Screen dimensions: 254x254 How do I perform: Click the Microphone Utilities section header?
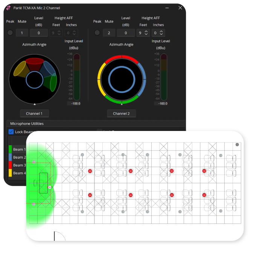27,123
